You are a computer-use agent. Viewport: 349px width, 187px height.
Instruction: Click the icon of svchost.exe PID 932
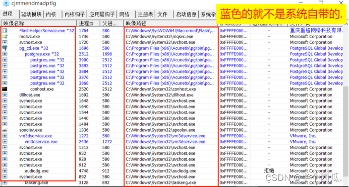[x=5, y=153]
